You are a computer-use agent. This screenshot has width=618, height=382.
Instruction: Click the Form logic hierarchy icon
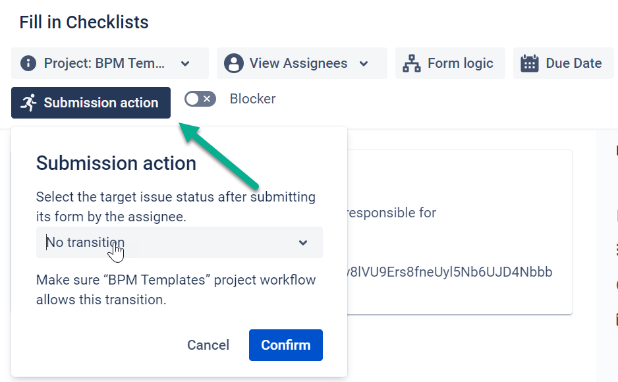coord(412,63)
